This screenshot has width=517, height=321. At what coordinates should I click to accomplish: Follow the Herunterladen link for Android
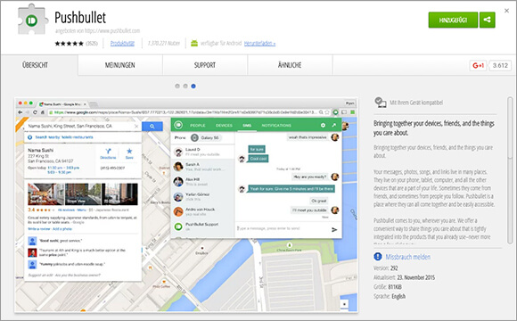[259, 43]
